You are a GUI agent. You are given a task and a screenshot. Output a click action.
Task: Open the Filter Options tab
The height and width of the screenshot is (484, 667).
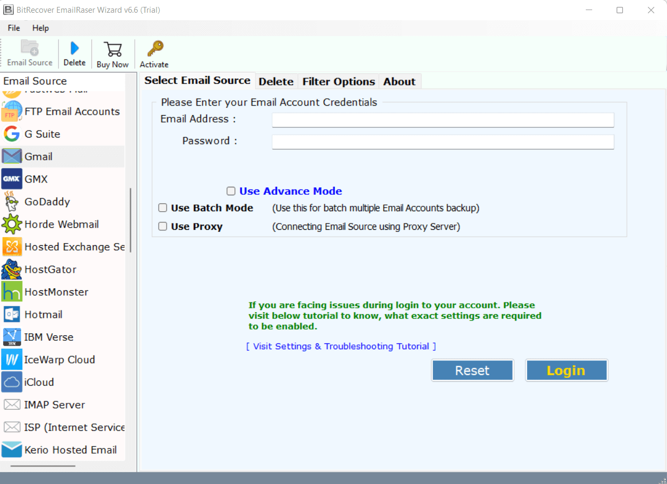[339, 81]
